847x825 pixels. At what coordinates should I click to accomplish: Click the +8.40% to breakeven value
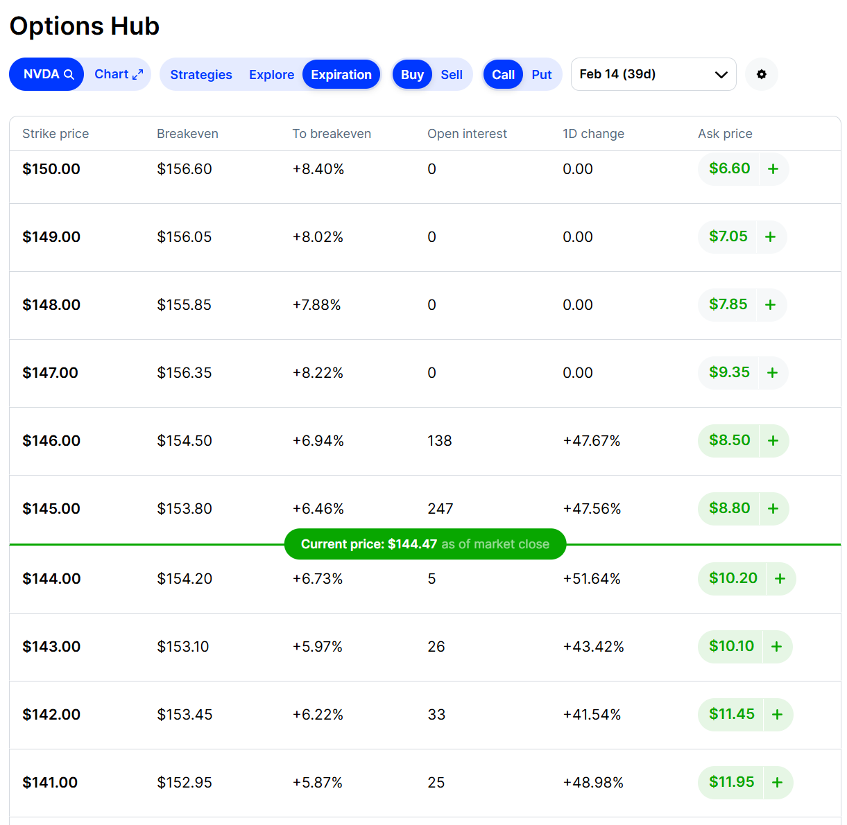tap(318, 168)
